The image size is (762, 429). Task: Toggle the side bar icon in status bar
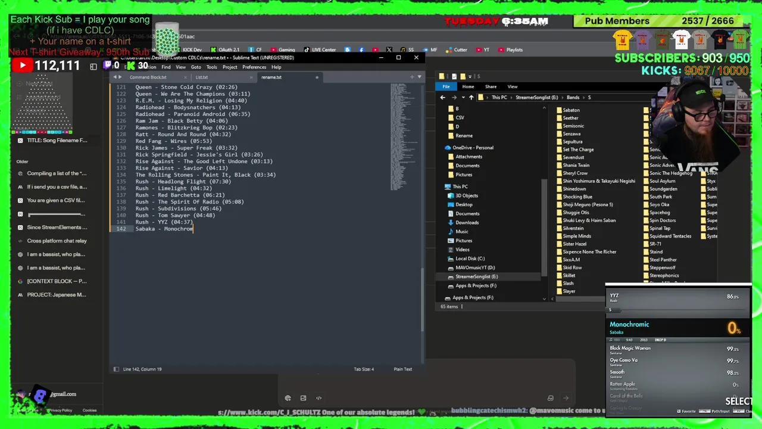pos(116,369)
